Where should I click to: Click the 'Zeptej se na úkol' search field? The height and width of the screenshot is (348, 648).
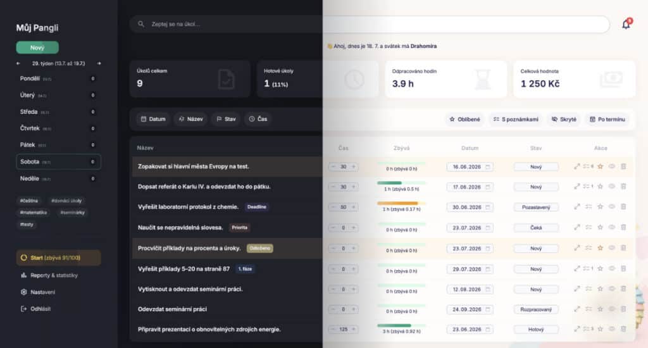[x=370, y=25]
